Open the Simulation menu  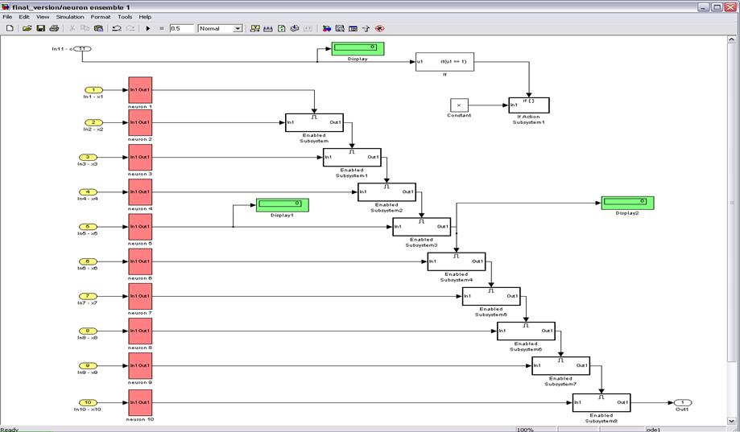70,16
